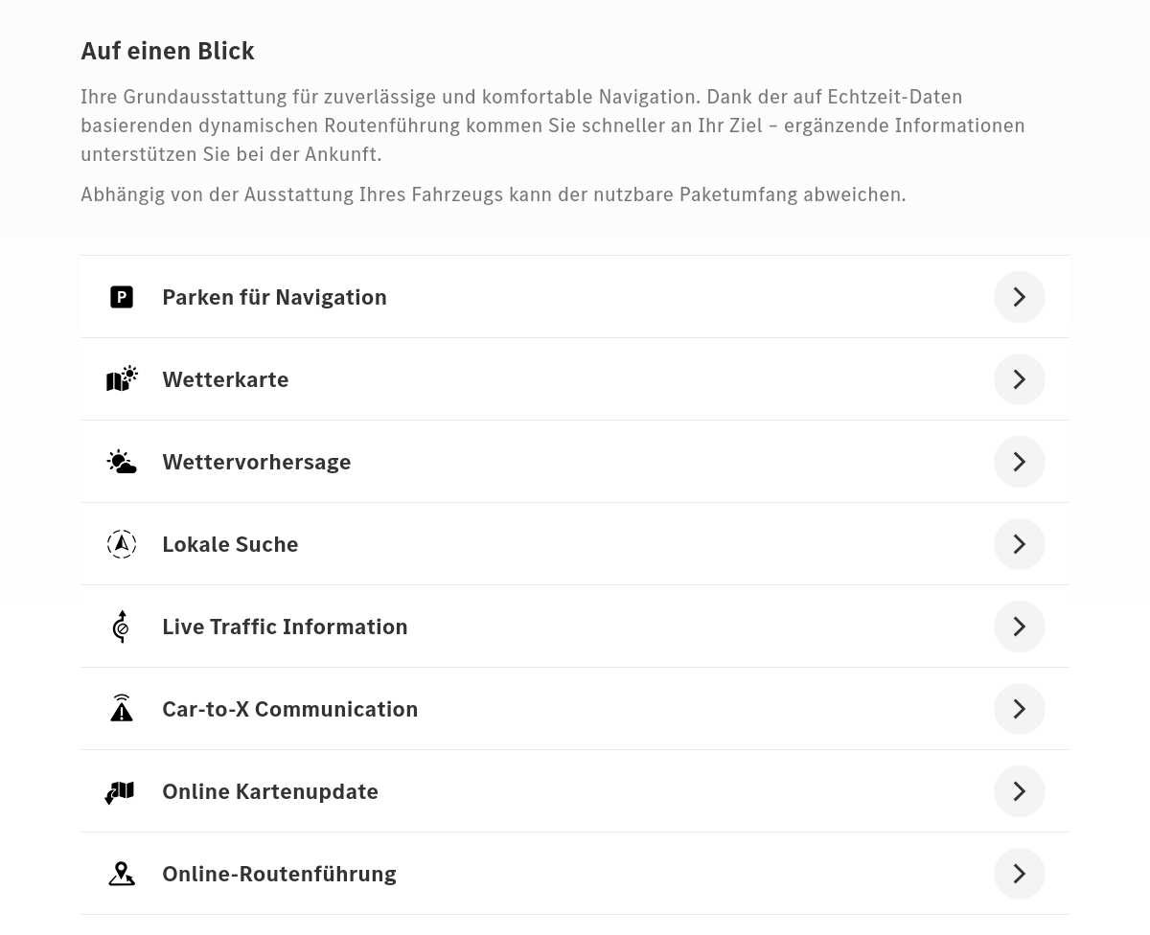This screenshot has height=935, width=1150.
Task: Click the Wettervorhersage sun-and-cloud icon
Action: point(122,462)
